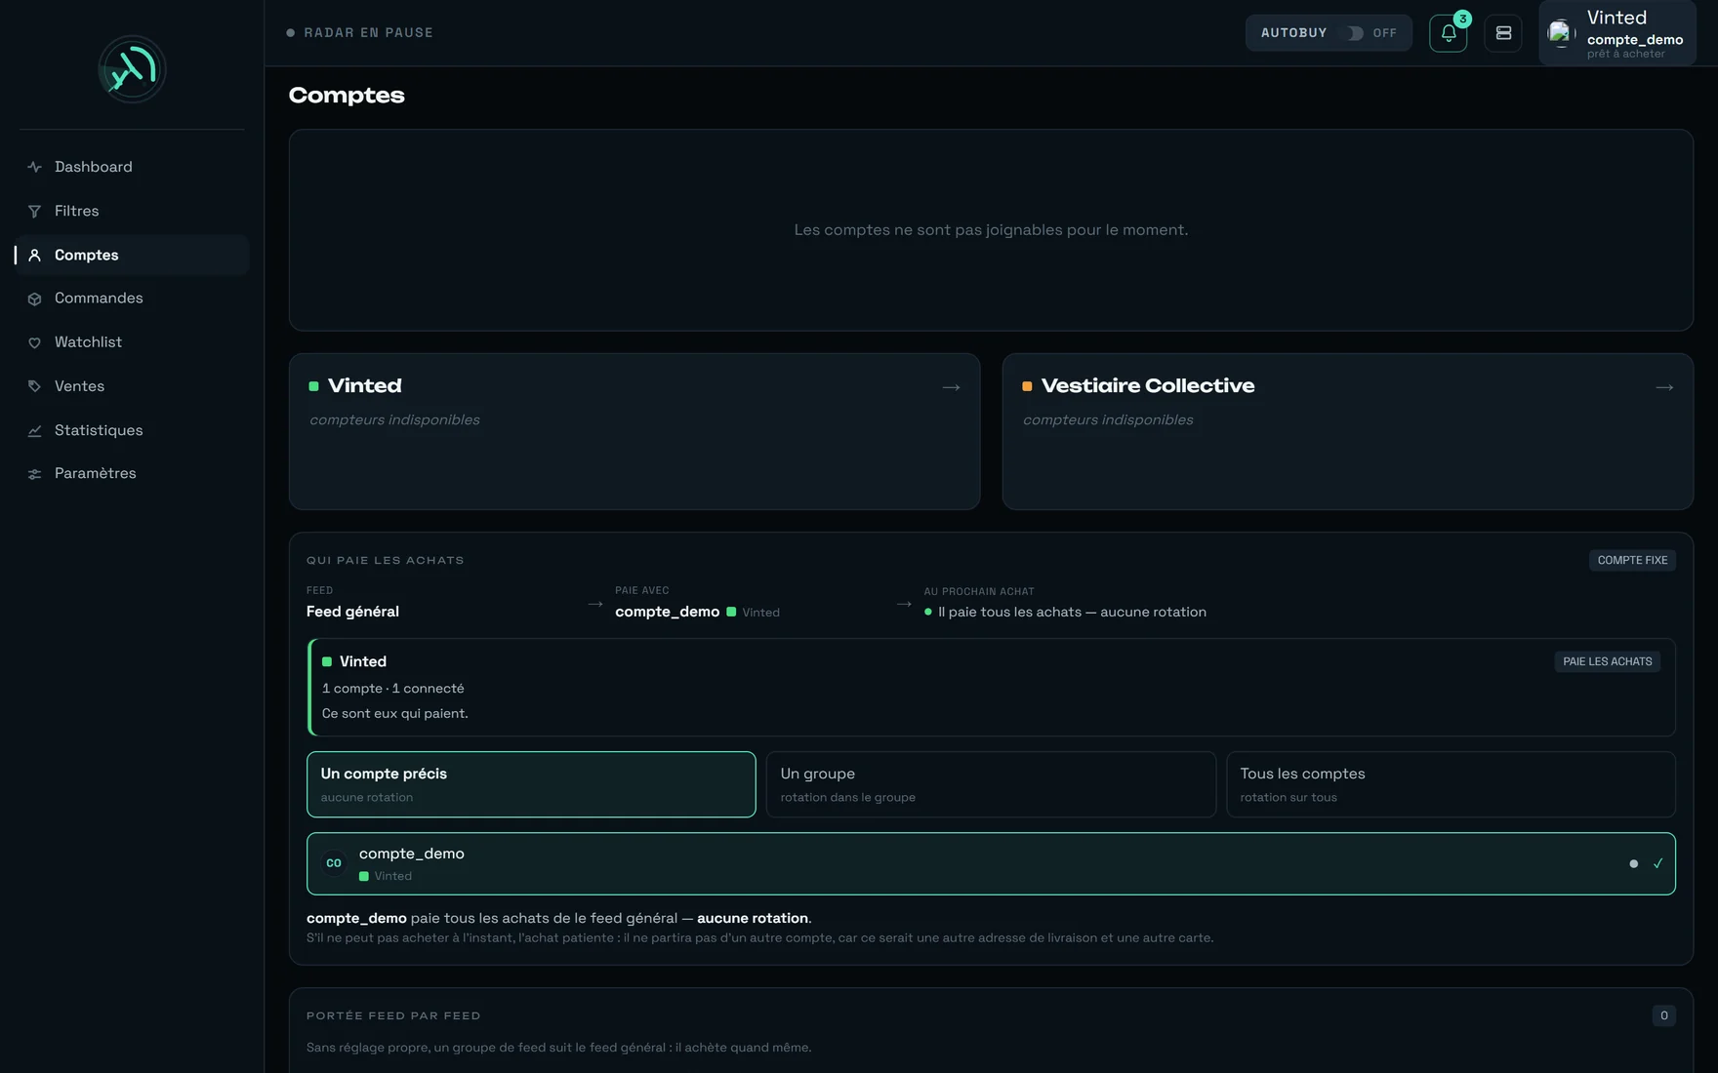Screen dimensions: 1718x1073
Task: Click the Watchlist heart icon
Action: (x=34, y=342)
